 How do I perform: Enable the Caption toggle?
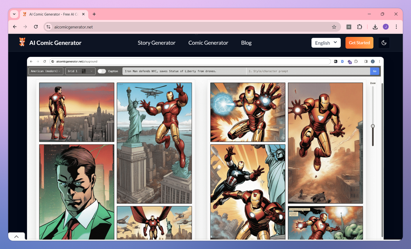pyautogui.click(x=102, y=71)
